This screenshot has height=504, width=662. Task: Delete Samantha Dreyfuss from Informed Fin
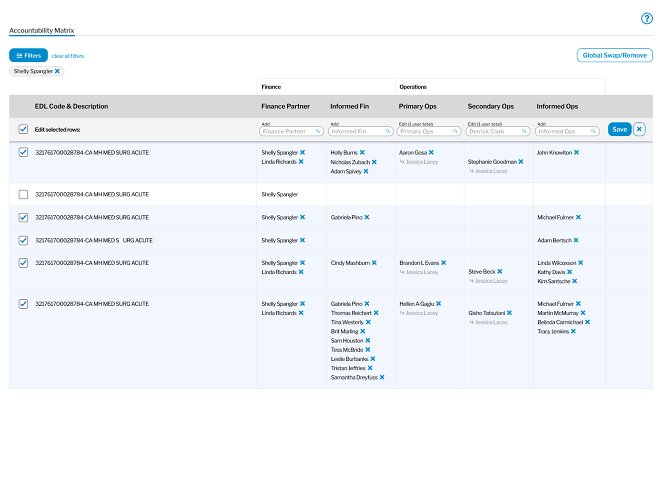[x=382, y=377]
